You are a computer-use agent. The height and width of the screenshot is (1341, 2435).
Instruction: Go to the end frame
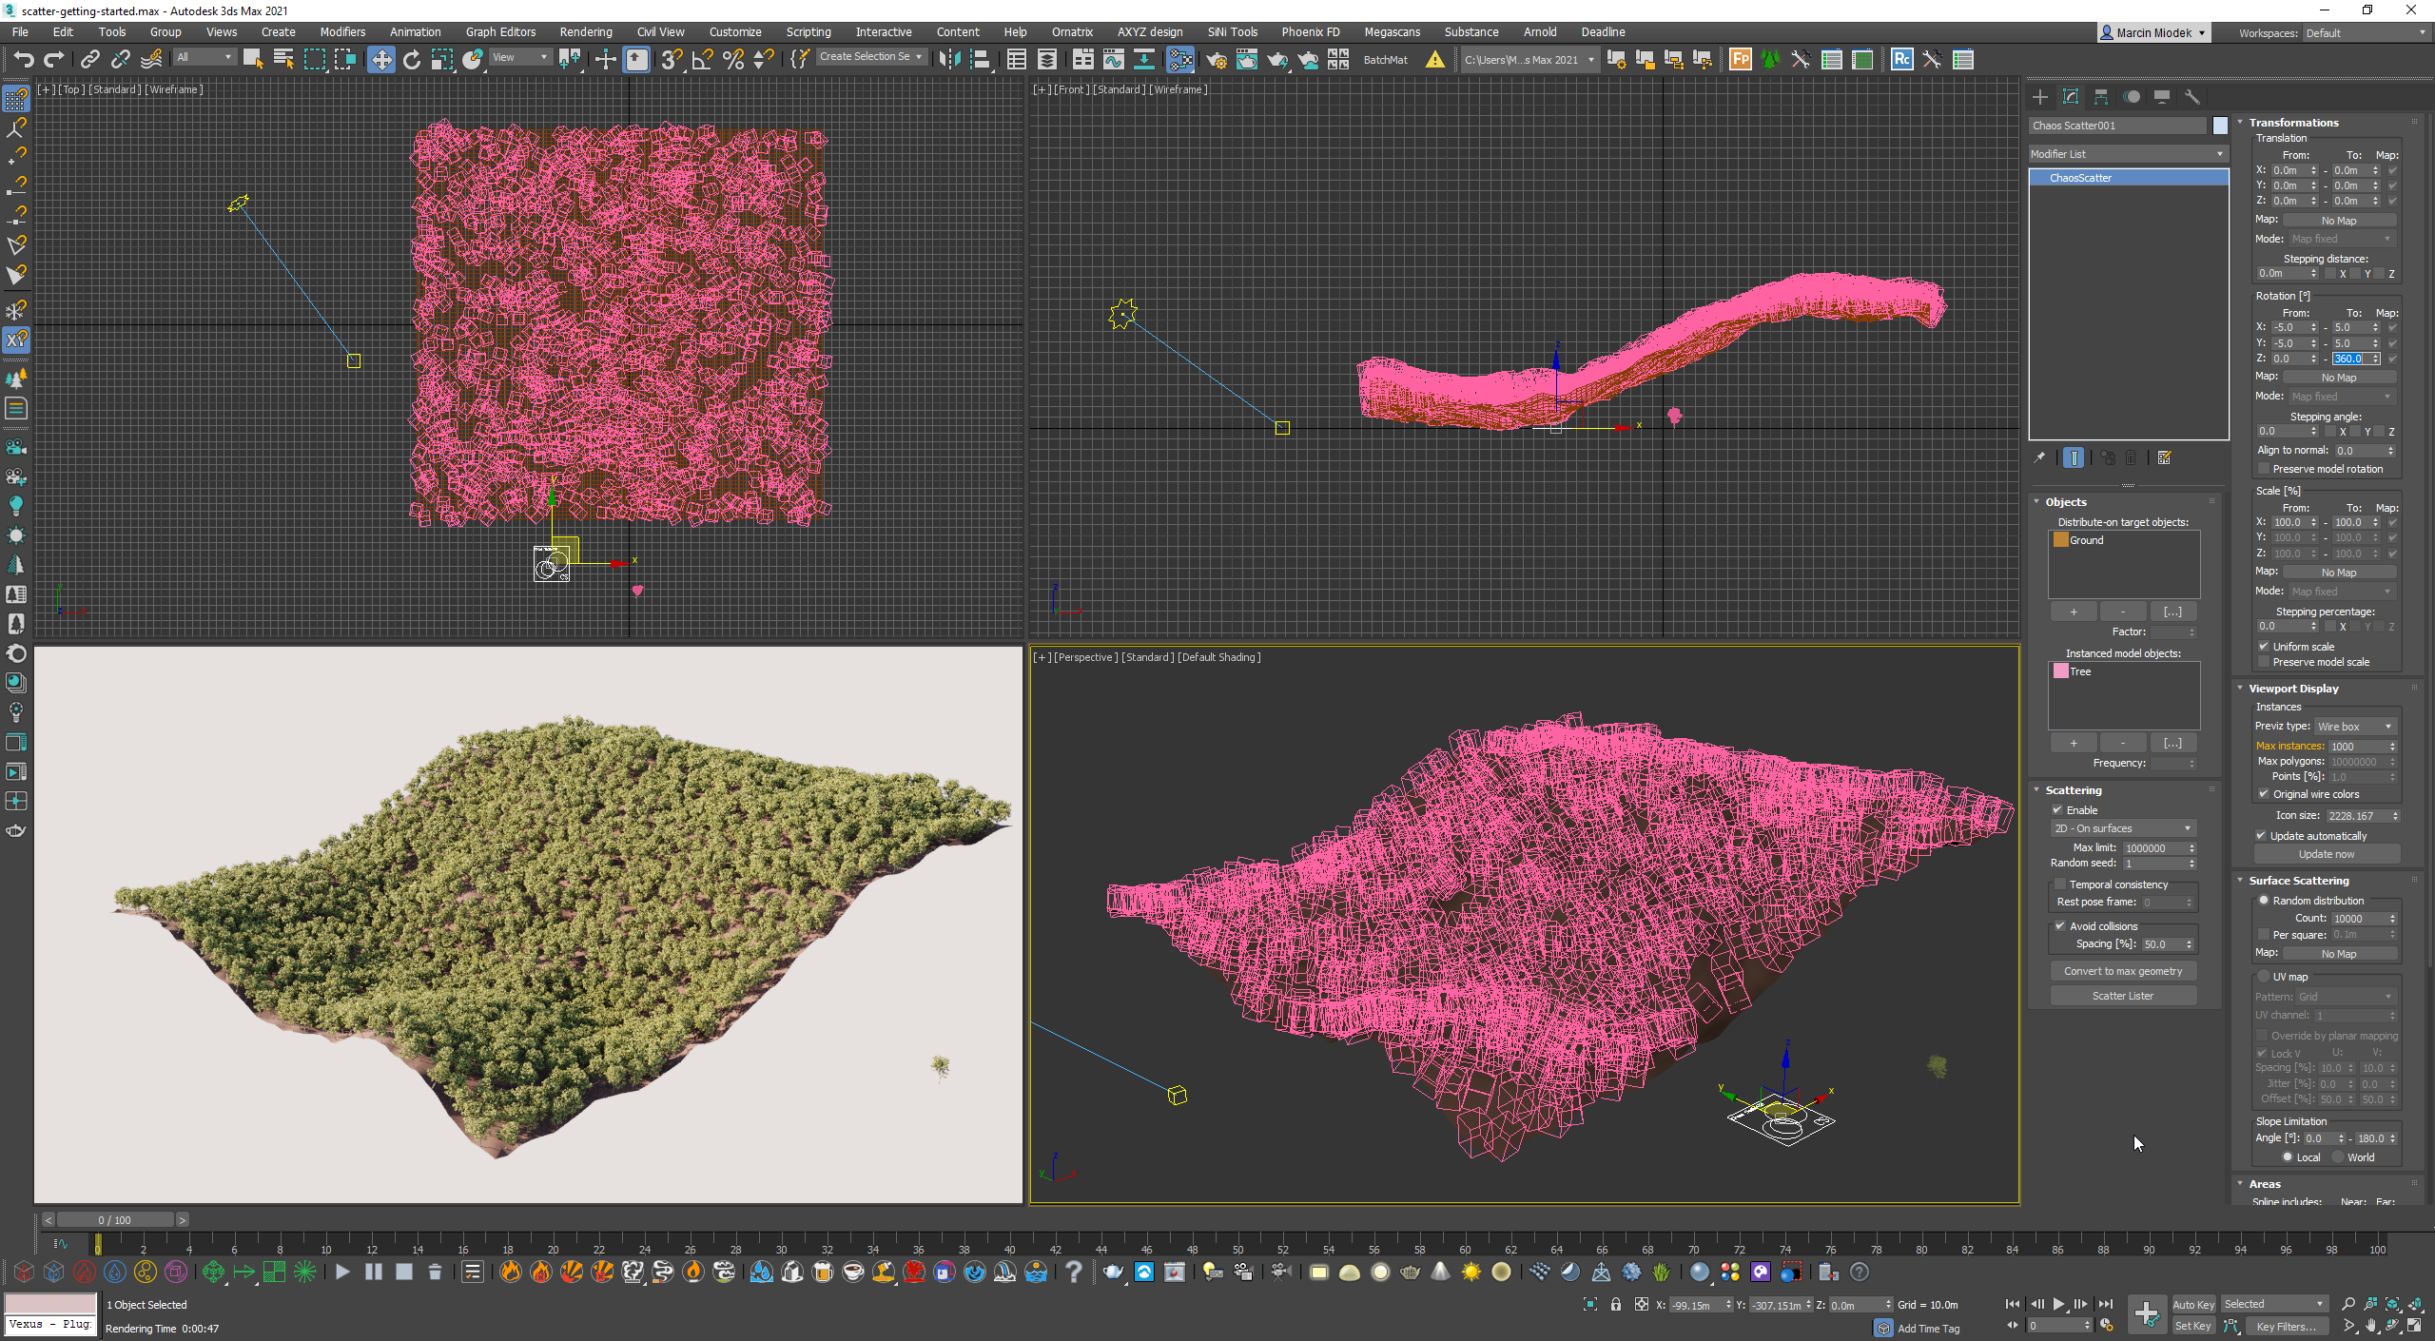coord(2106,1305)
